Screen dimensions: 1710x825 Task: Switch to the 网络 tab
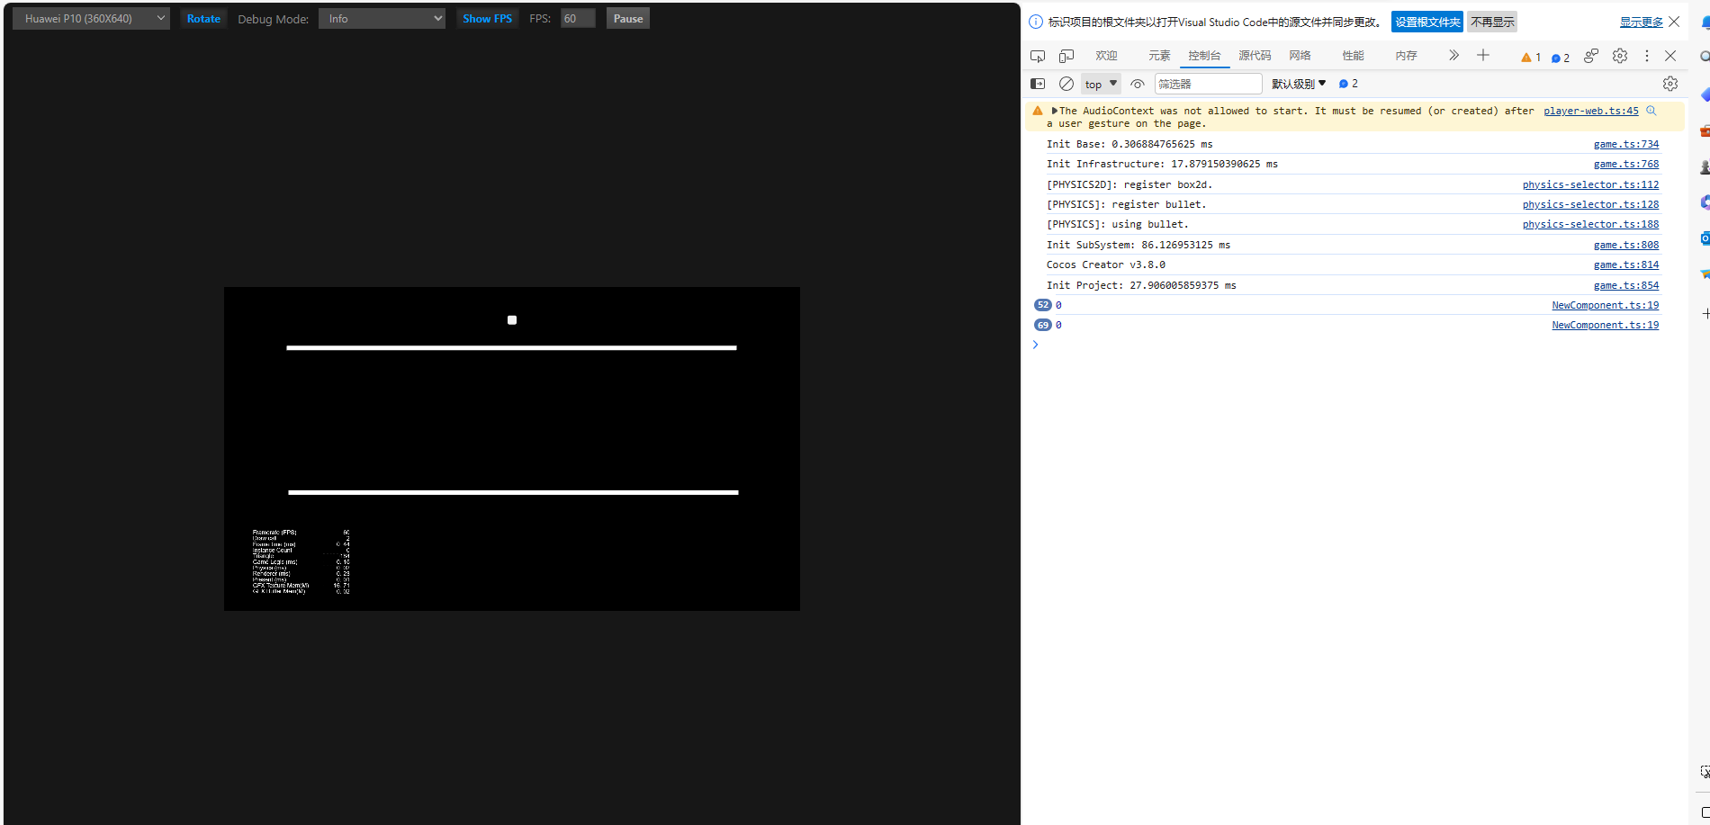1300,56
